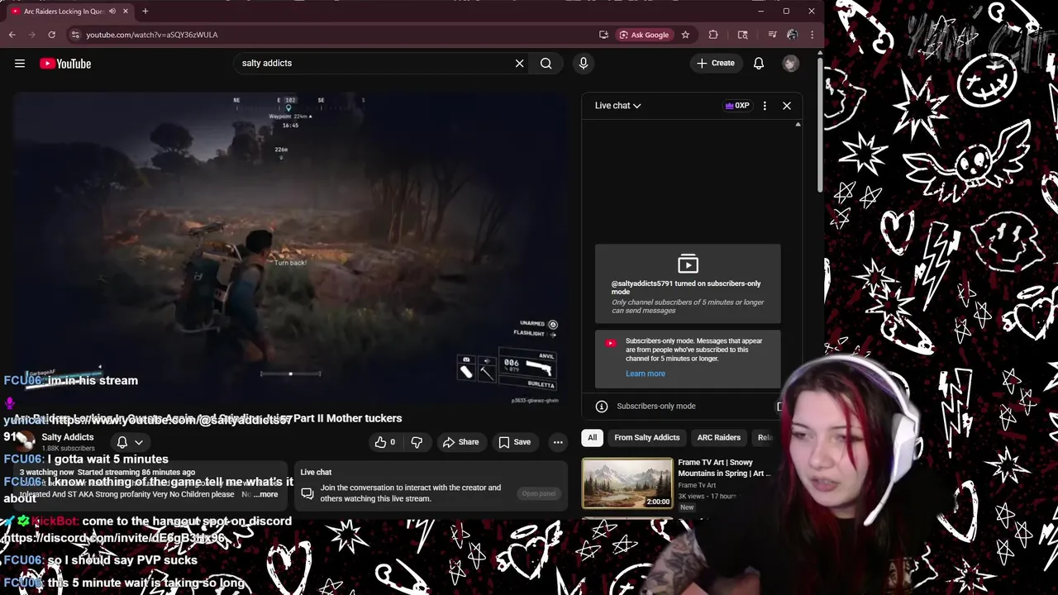This screenshot has width=1058, height=595.
Task: Start voice search with the microphone icon
Action: click(x=584, y=63)
